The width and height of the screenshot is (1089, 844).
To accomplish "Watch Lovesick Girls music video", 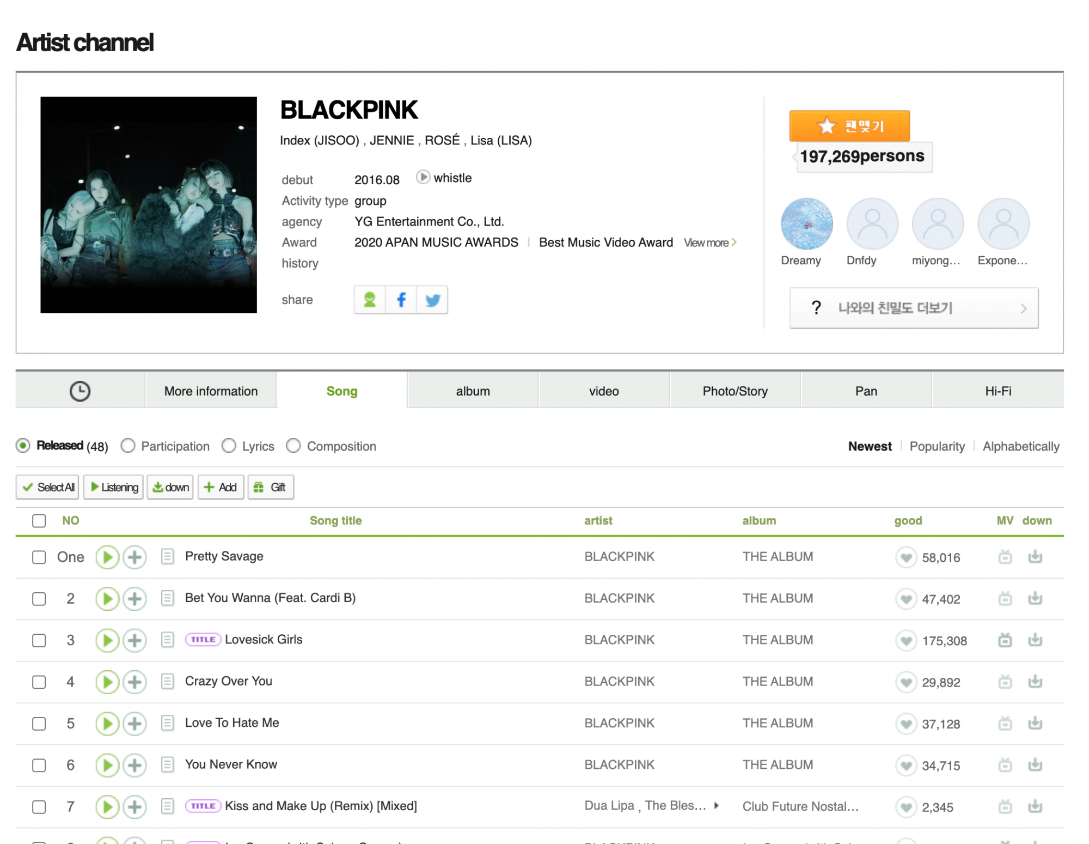I will click(x=1005, y=640).
